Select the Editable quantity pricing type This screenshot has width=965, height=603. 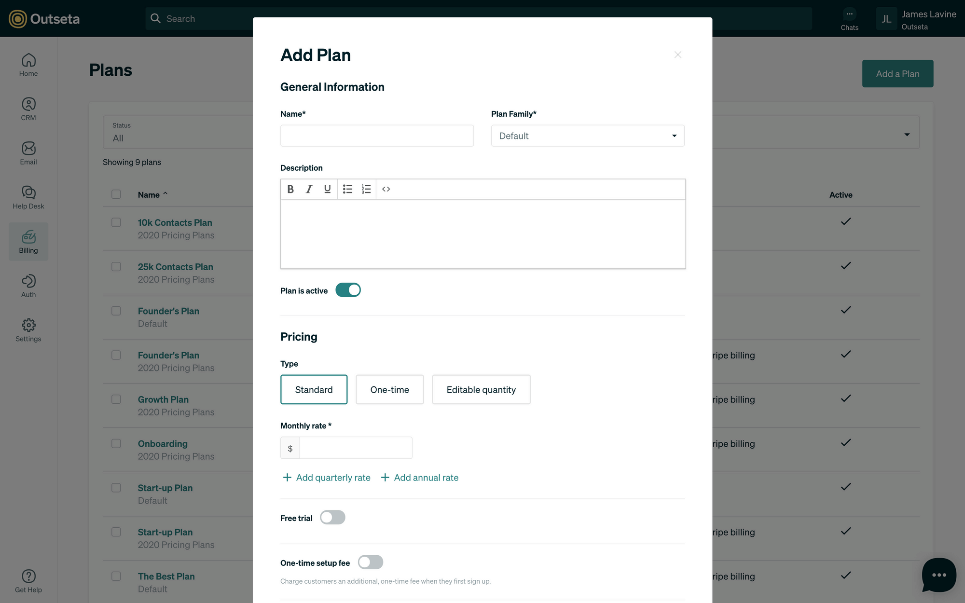click(481, 389)
